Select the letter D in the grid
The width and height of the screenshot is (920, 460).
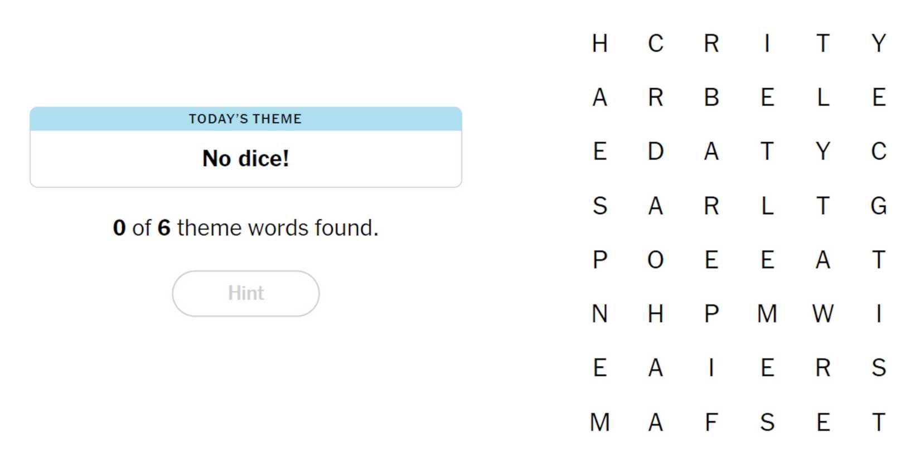pyautogui.click(x=655, y=152)
